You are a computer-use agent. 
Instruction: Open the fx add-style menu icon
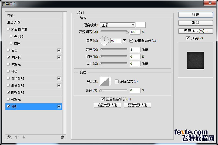(9, 137)
